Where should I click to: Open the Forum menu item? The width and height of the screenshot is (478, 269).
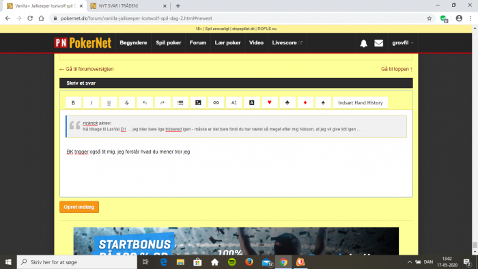point(198,43)
